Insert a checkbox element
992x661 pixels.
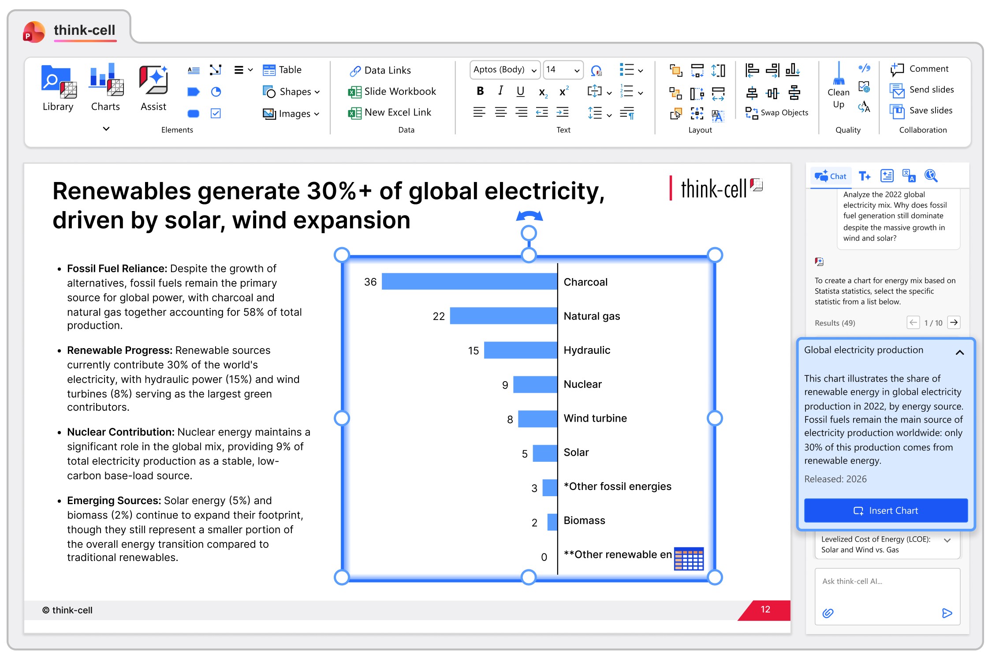coord(216,113)
